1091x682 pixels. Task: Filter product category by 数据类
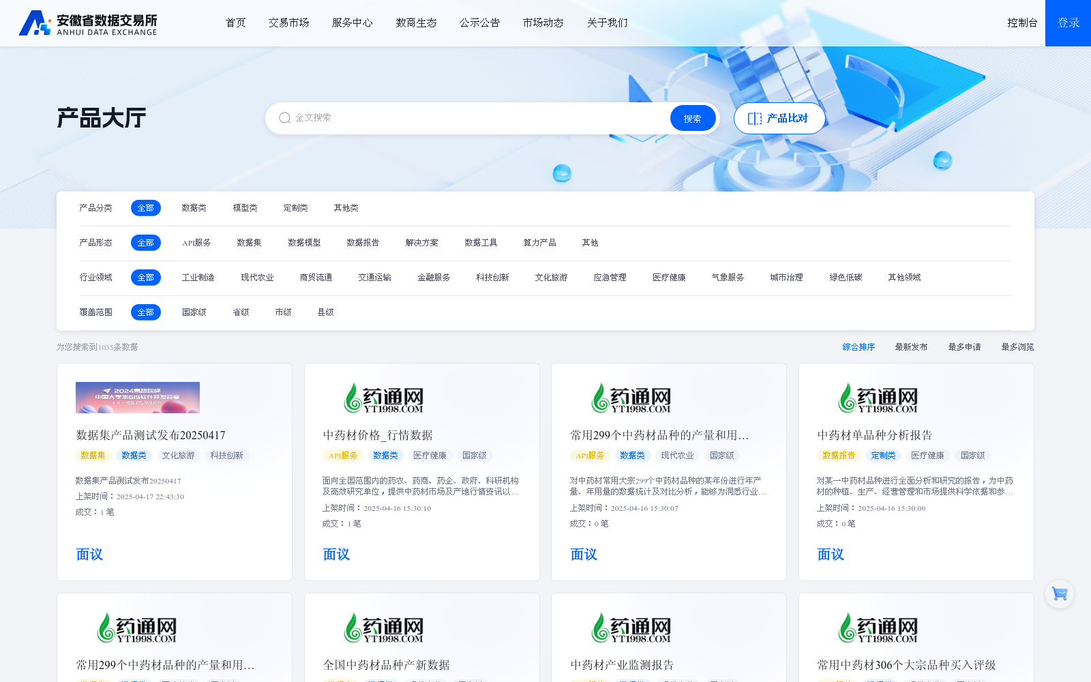pyautogui.click(x=194, y=208)
